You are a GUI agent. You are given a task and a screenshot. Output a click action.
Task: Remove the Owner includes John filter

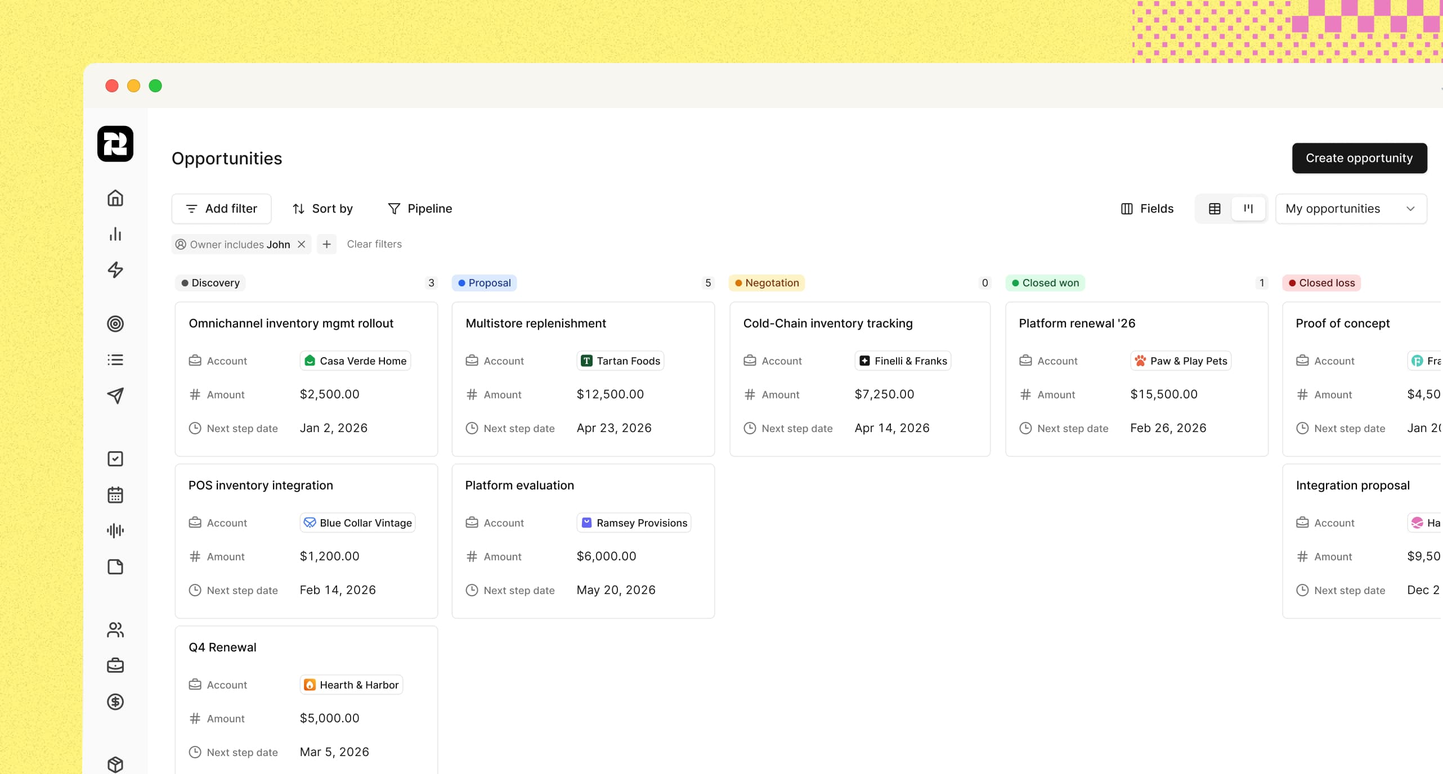tap(301, 244)
